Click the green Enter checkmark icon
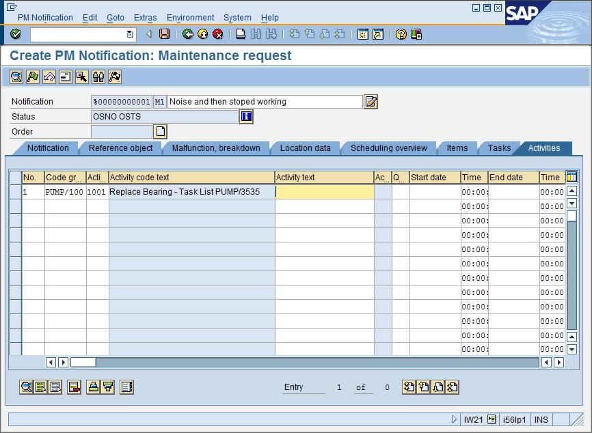 (16, 34)
